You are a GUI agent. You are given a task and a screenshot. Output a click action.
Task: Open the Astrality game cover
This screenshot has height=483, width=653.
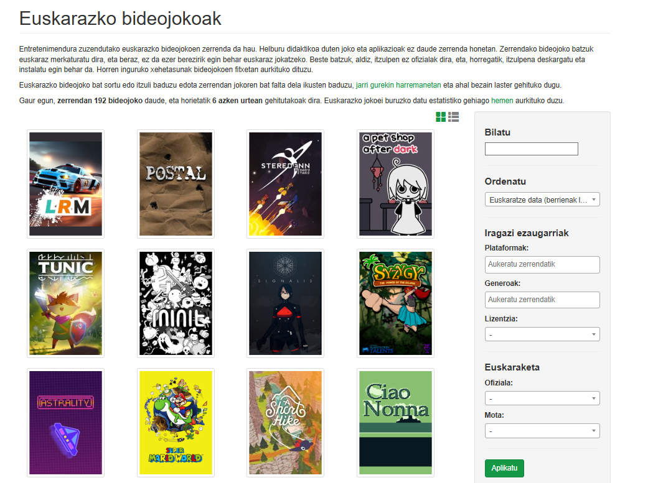tap(66, 423)
